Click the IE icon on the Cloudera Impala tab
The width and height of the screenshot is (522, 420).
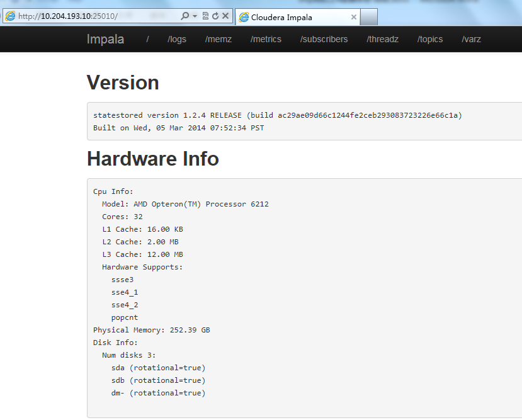244,17
